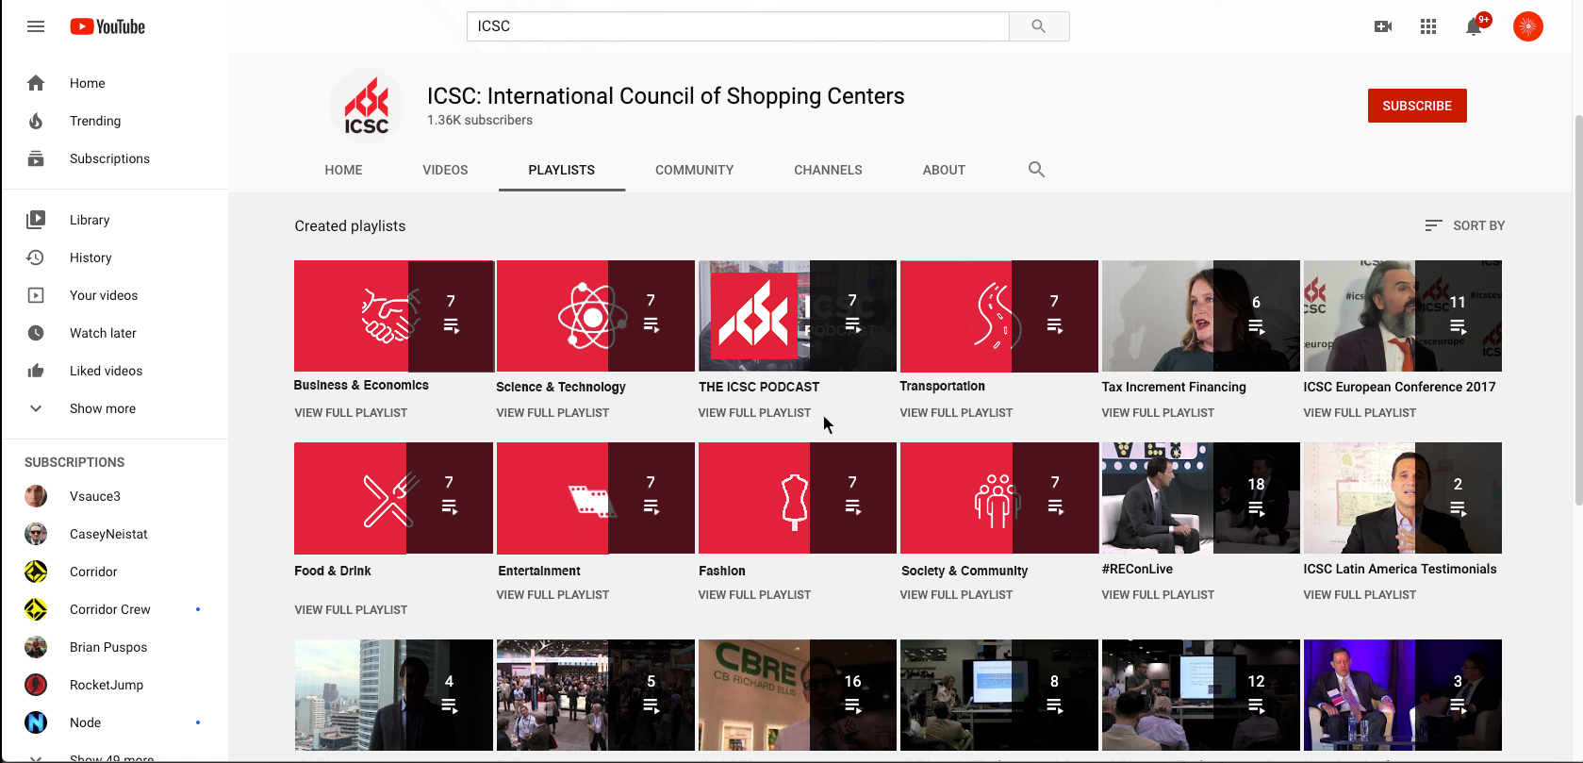Open the RocketJump subscription
The width and height of the screenshot is (1583, 763).
114,685
